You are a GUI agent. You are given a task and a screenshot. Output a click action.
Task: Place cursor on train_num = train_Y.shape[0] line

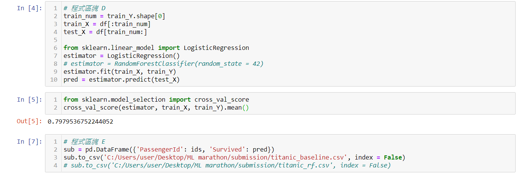pyautogui.click(x=114, y=16)
